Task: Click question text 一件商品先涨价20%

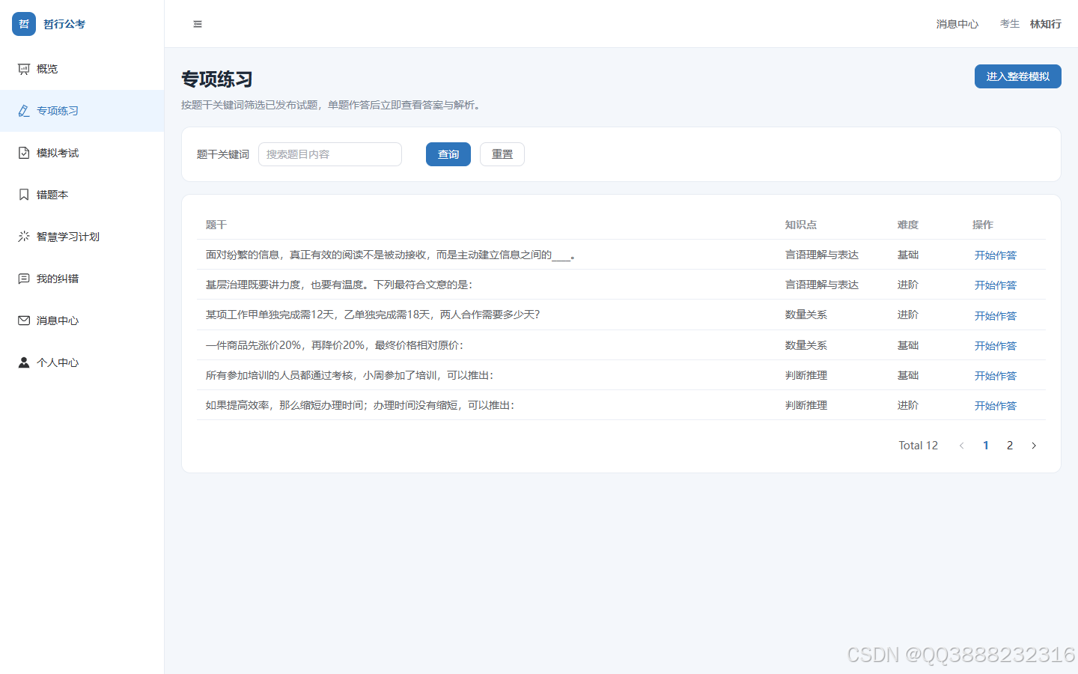Action: pyautogui.click(x=335, y=345)
